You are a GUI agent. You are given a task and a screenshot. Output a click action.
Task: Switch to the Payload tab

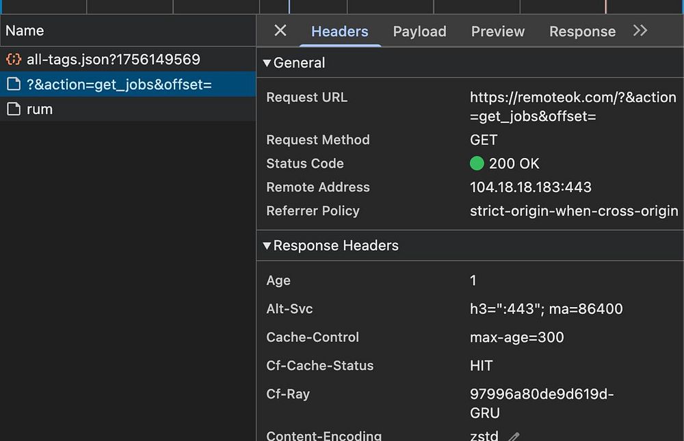[x=419, y=31]
